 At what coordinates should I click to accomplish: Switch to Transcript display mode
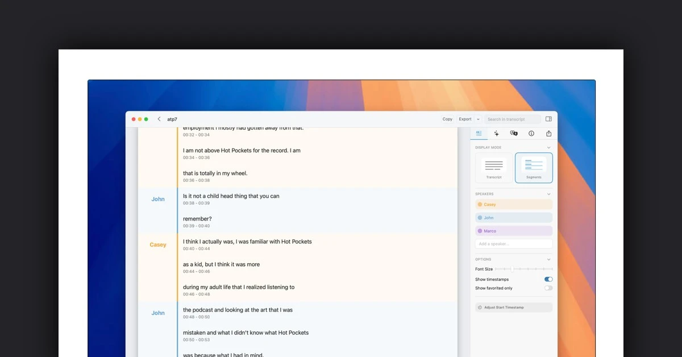[494, 168]
